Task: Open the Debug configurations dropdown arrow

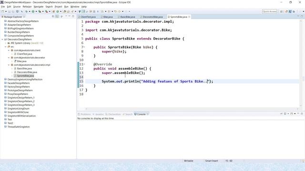Action: tap(30, 11)
